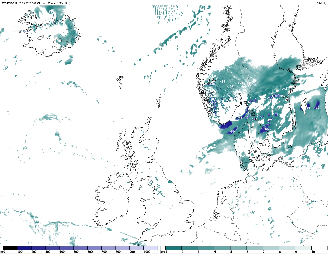328x254 pixels.
Task: Click the black 0–100 m legend swatch
Action: click(x=11, y=248)
